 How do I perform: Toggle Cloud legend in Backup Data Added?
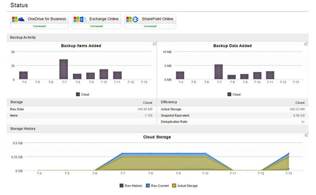click(x=234, y=95)
